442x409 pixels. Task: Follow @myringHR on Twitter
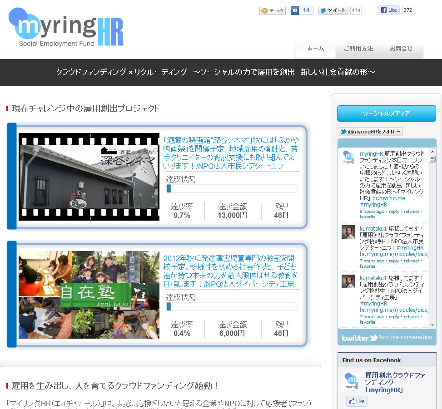(x=371, y=132)
